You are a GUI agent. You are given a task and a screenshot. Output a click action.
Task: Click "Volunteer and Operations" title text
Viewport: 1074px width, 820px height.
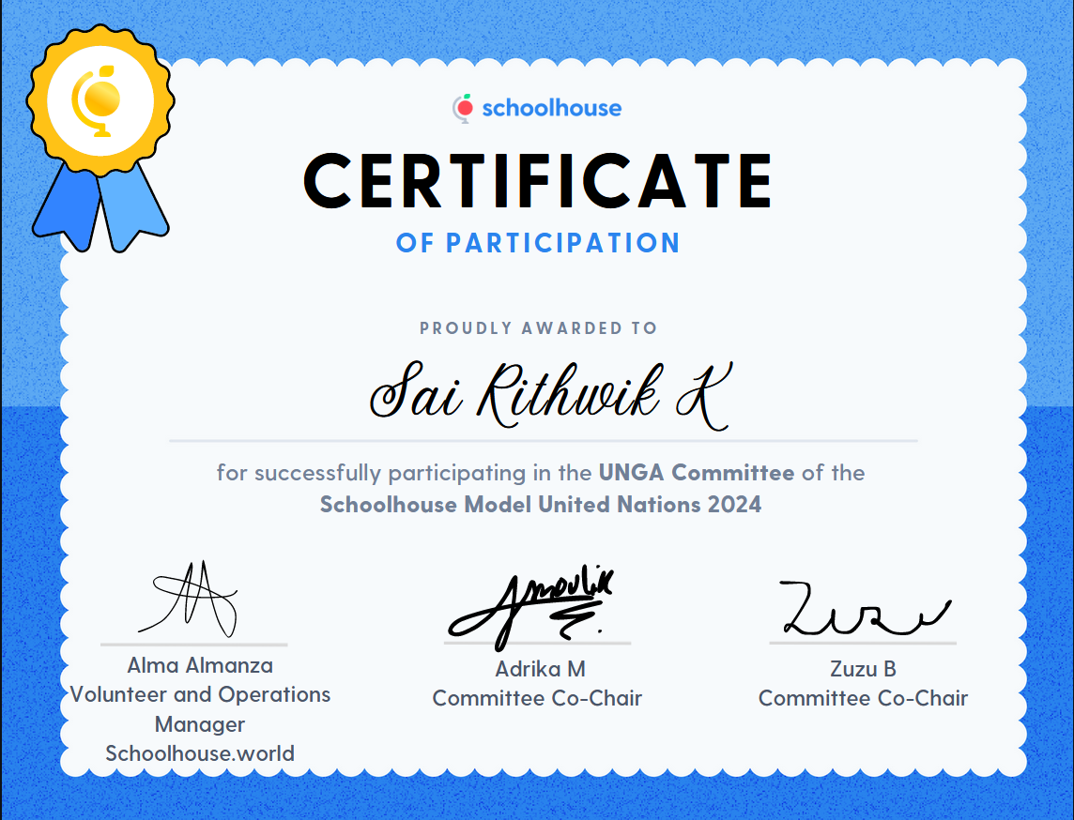tap(200, 694)
